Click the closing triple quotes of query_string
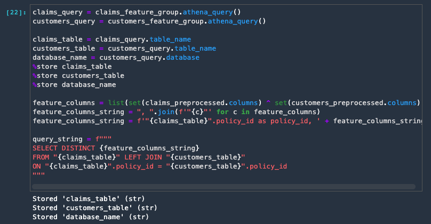Viewport: 431px width, 224px height. coord(39,174)
